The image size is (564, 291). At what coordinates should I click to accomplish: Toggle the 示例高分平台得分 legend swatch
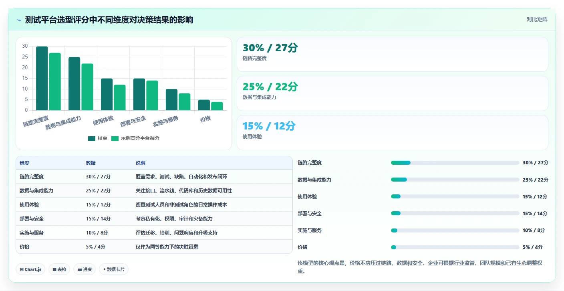[115, 138]
